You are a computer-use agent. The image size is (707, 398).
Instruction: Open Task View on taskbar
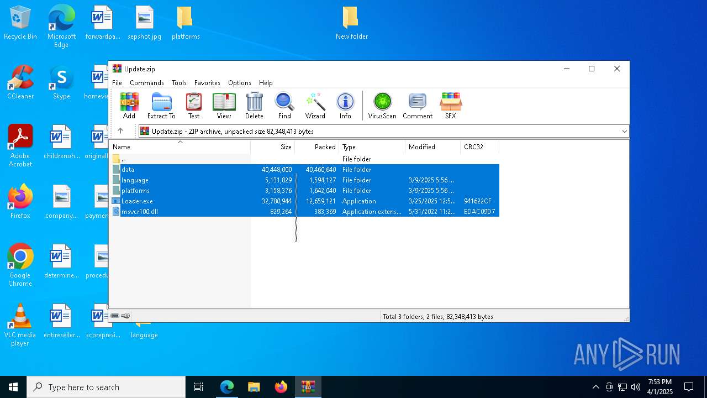pyautogui.click(x=199, y=387)
